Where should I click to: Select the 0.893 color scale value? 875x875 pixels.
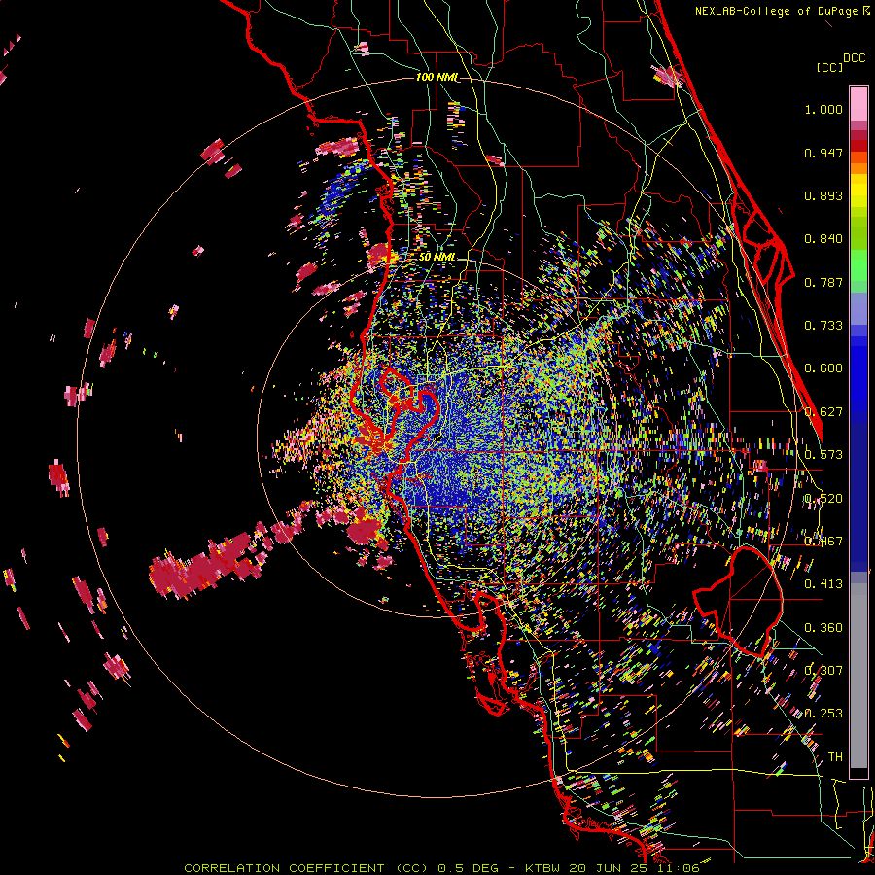pyautogui.click(x=823, y=195)
